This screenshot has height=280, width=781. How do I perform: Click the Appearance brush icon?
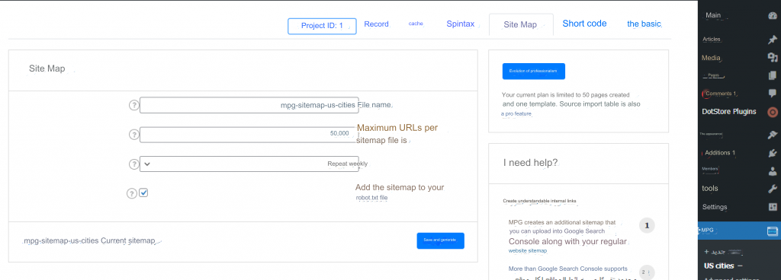[772, 135]
